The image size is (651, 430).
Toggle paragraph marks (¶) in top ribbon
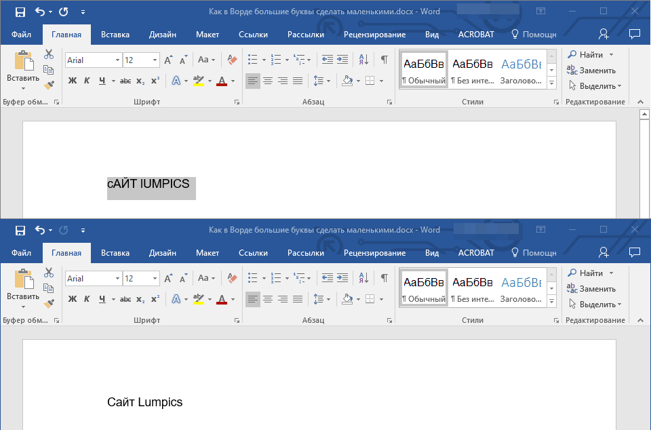pos(384,60)
